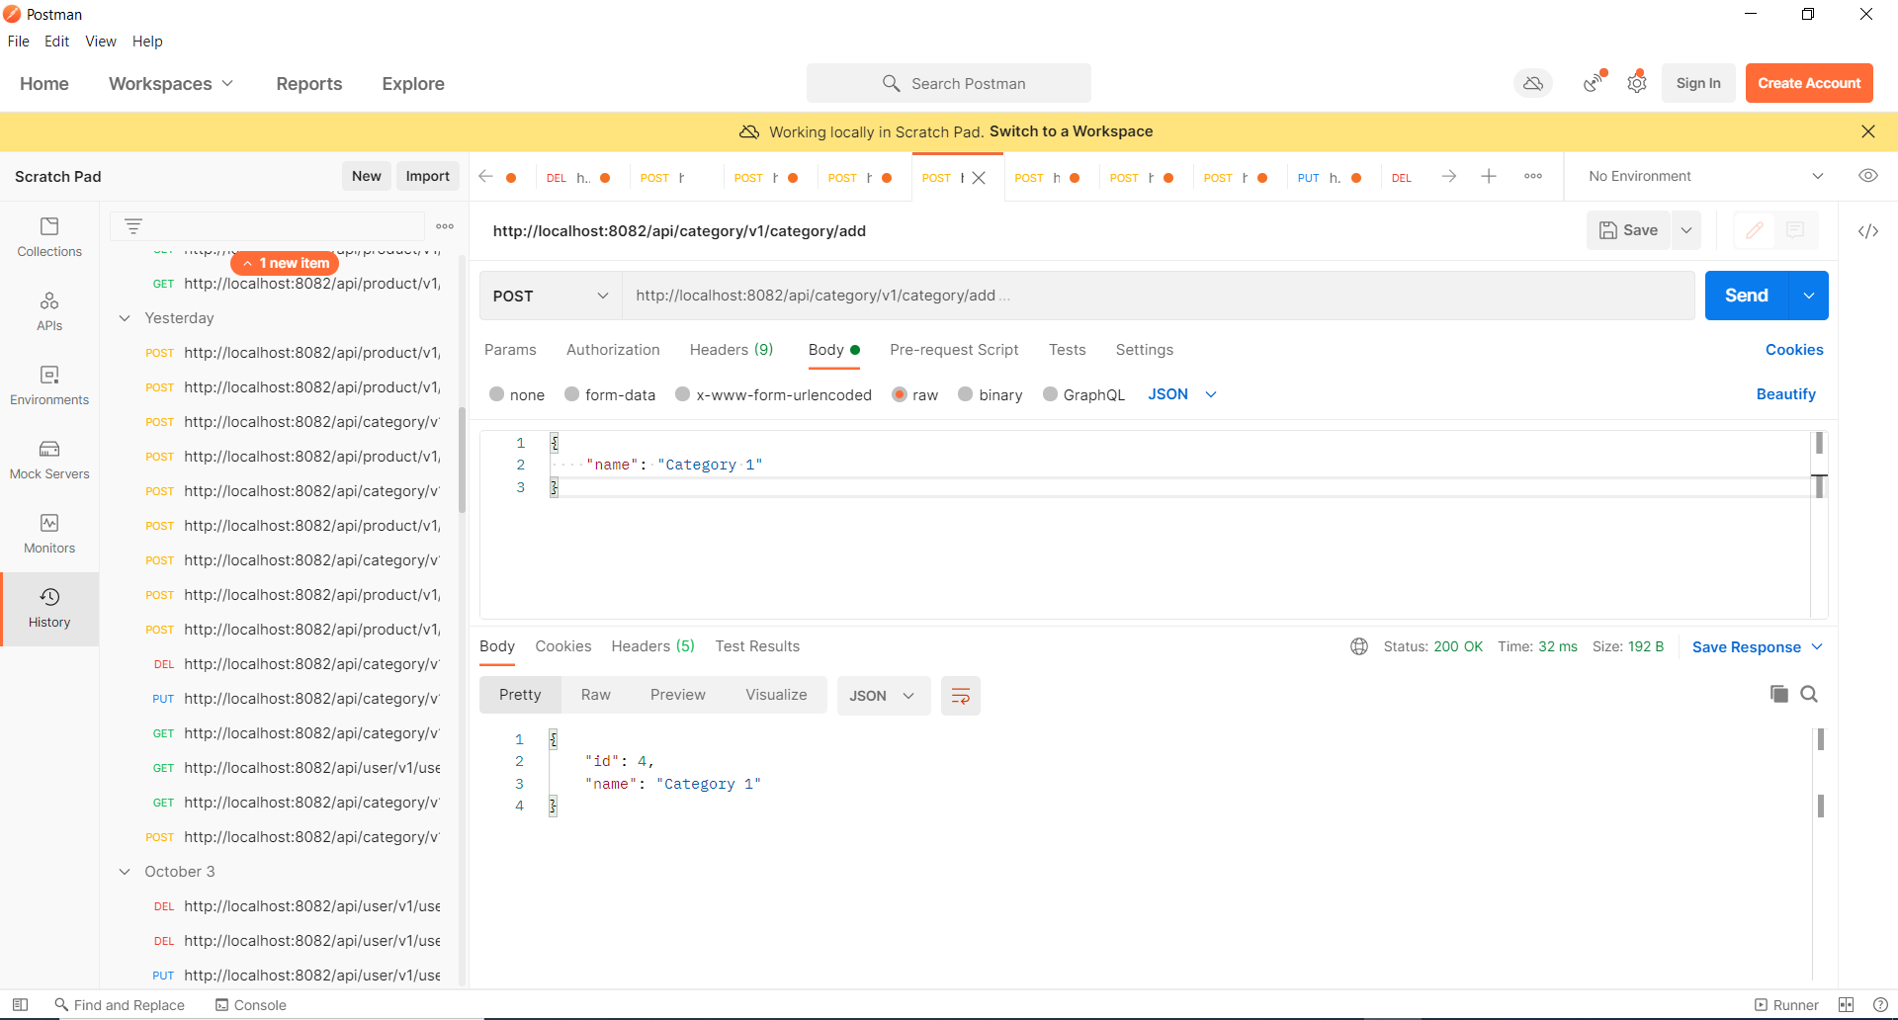Open the No Environment selector

click(x=1705, y=176)
